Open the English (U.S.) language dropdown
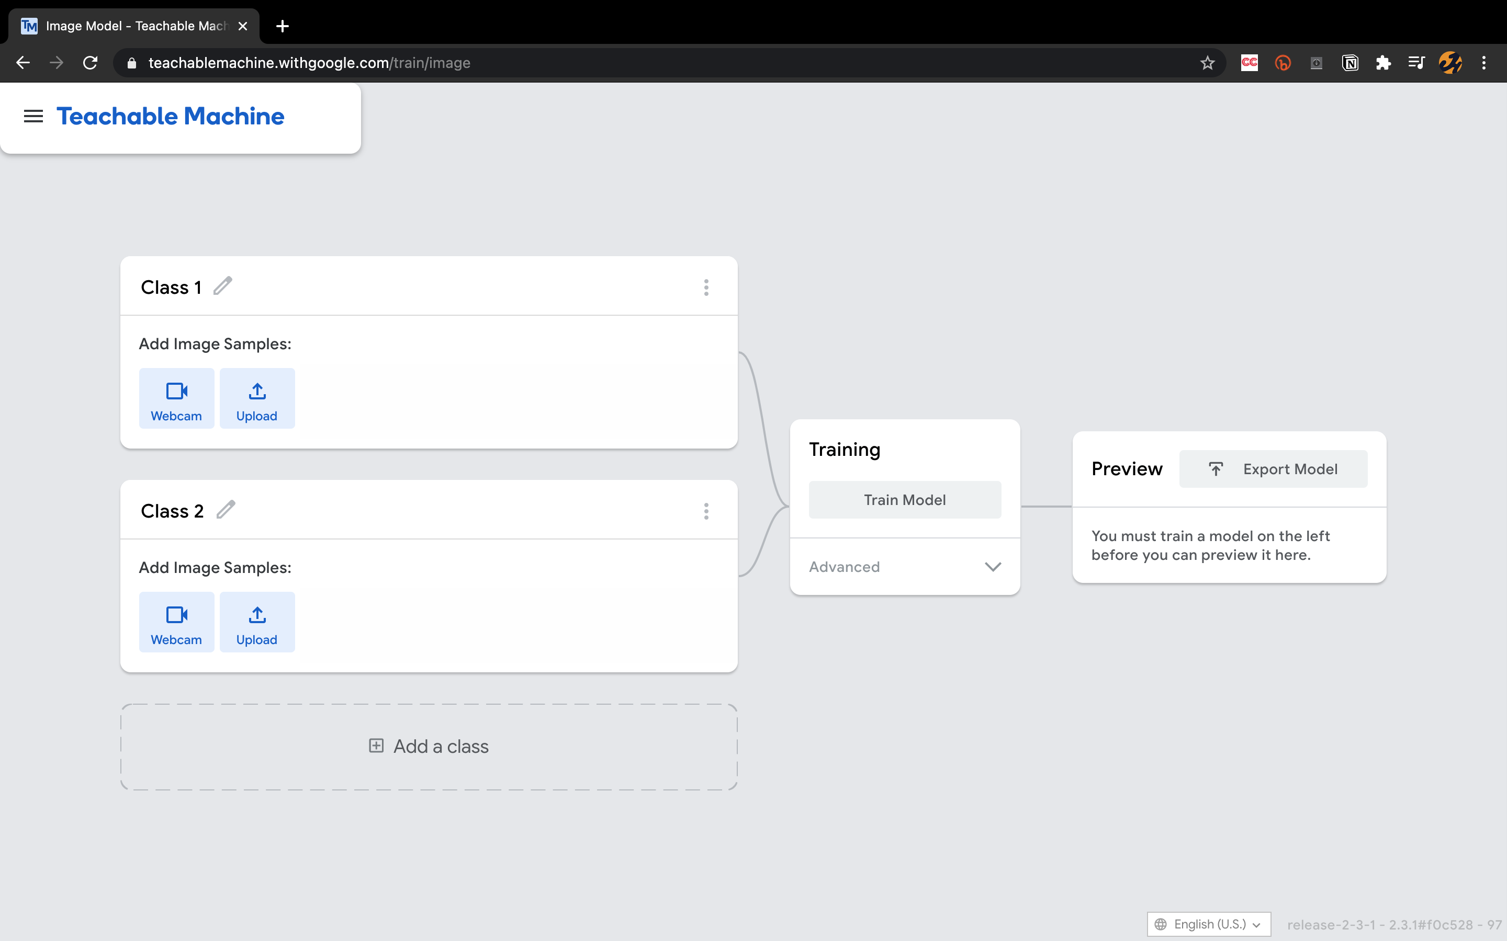The image size is (1507, 941). tap(1208, 924)
